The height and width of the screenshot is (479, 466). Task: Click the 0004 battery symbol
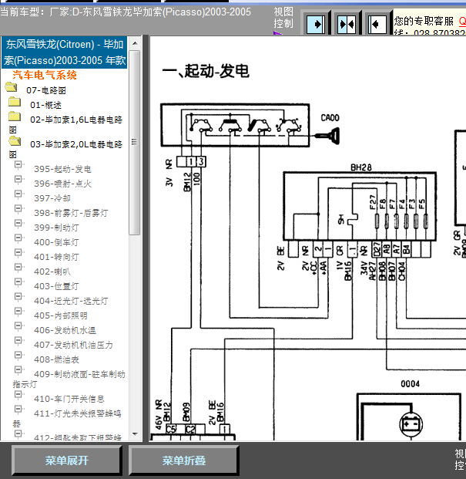[x=411, y=425]
